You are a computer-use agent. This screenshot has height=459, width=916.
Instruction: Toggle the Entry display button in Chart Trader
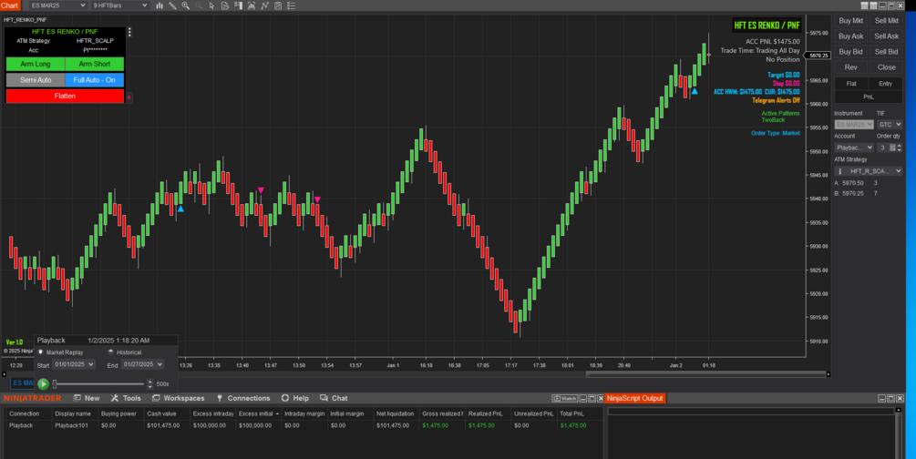pyautogui.click(x=886, y=84)
